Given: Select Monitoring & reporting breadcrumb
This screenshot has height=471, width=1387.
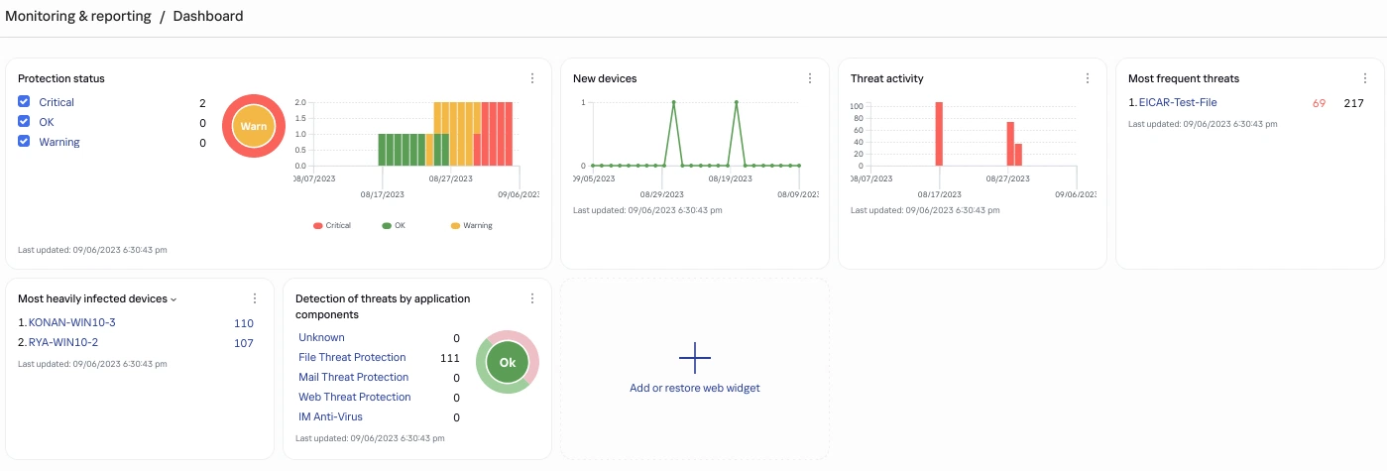Looking at the screenshot, I should click(76, 16).
